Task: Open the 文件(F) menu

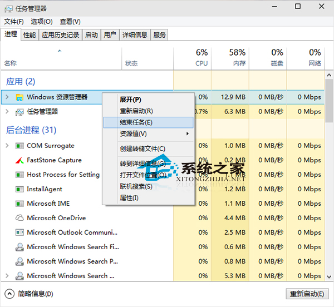Action: (x=14, y=22)
